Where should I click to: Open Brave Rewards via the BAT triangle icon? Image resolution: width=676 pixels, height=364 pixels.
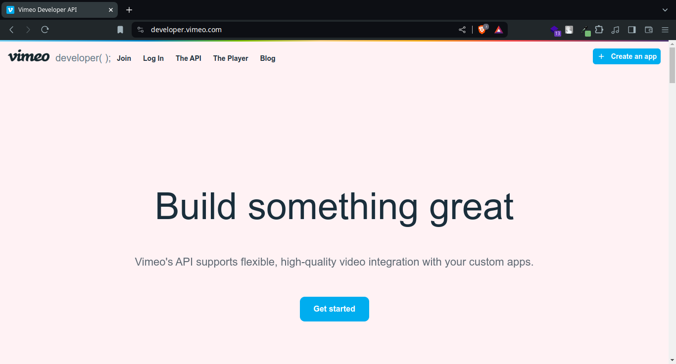[x=498, y=30]
